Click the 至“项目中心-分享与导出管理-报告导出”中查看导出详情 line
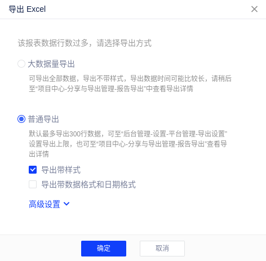The image size is (266, 261). click(111, 89)
